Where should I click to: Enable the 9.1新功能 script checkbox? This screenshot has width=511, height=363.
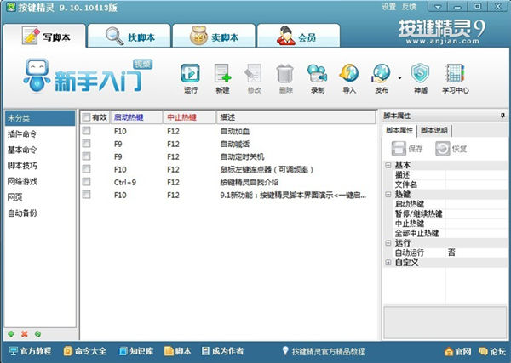(x=86, y=195)
